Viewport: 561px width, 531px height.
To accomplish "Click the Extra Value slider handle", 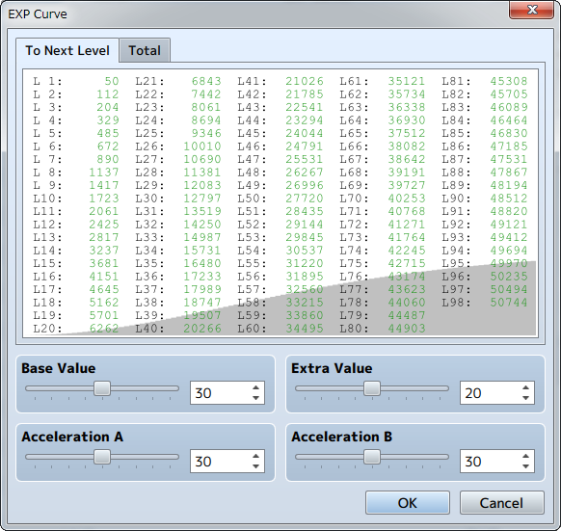I will click(372, 388).
